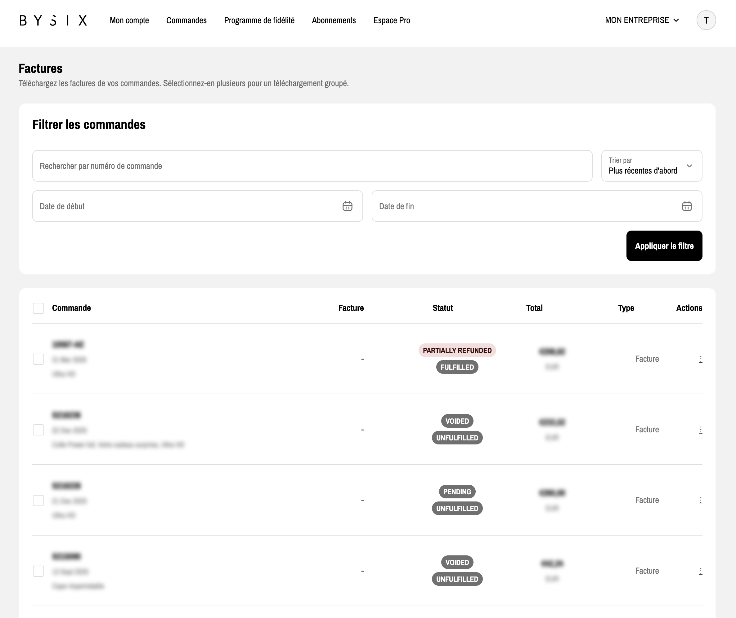Open calendar picker for Date de début
The height and width of the screenshot is (618, 736).
point(347,206)
